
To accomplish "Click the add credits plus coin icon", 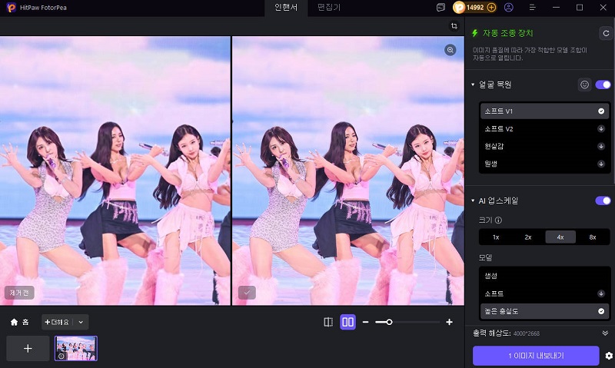I will pos(492,8).
